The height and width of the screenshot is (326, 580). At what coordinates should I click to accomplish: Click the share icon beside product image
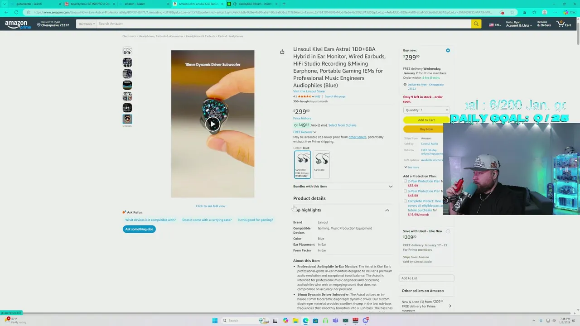point(282,52)
